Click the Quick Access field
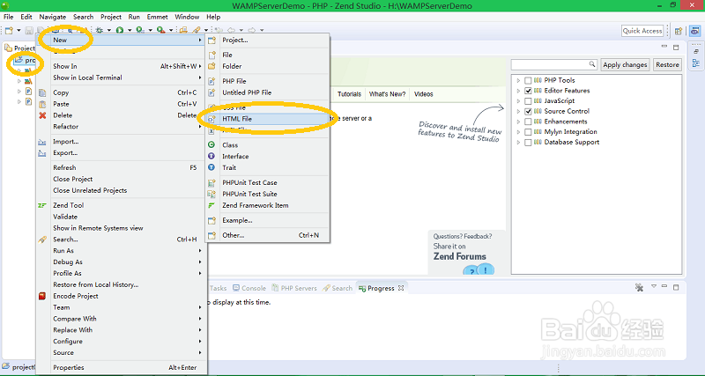Image resolution: width=705 pixels, height=376 pixels. (642, 31)
